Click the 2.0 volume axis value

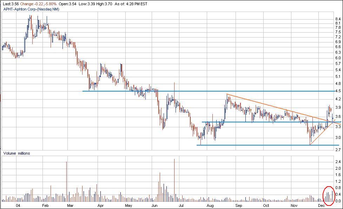(x=338, y=168)
